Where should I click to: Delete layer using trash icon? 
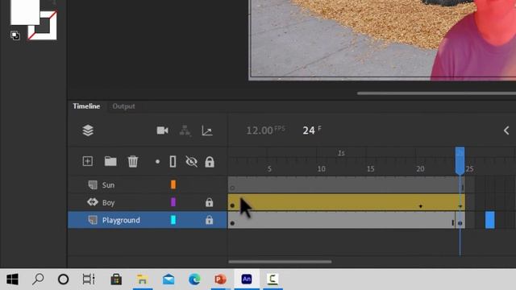tap(133, 161)
